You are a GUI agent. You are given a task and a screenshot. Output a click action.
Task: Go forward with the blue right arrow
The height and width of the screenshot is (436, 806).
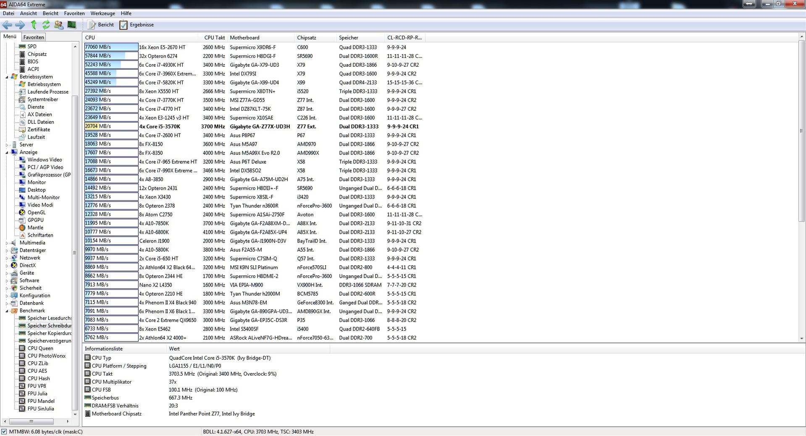click(x=20, y=25)
